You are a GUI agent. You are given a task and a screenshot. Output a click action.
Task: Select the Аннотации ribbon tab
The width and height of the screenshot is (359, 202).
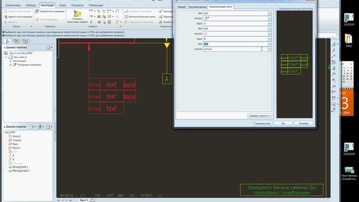pos(47,5)
